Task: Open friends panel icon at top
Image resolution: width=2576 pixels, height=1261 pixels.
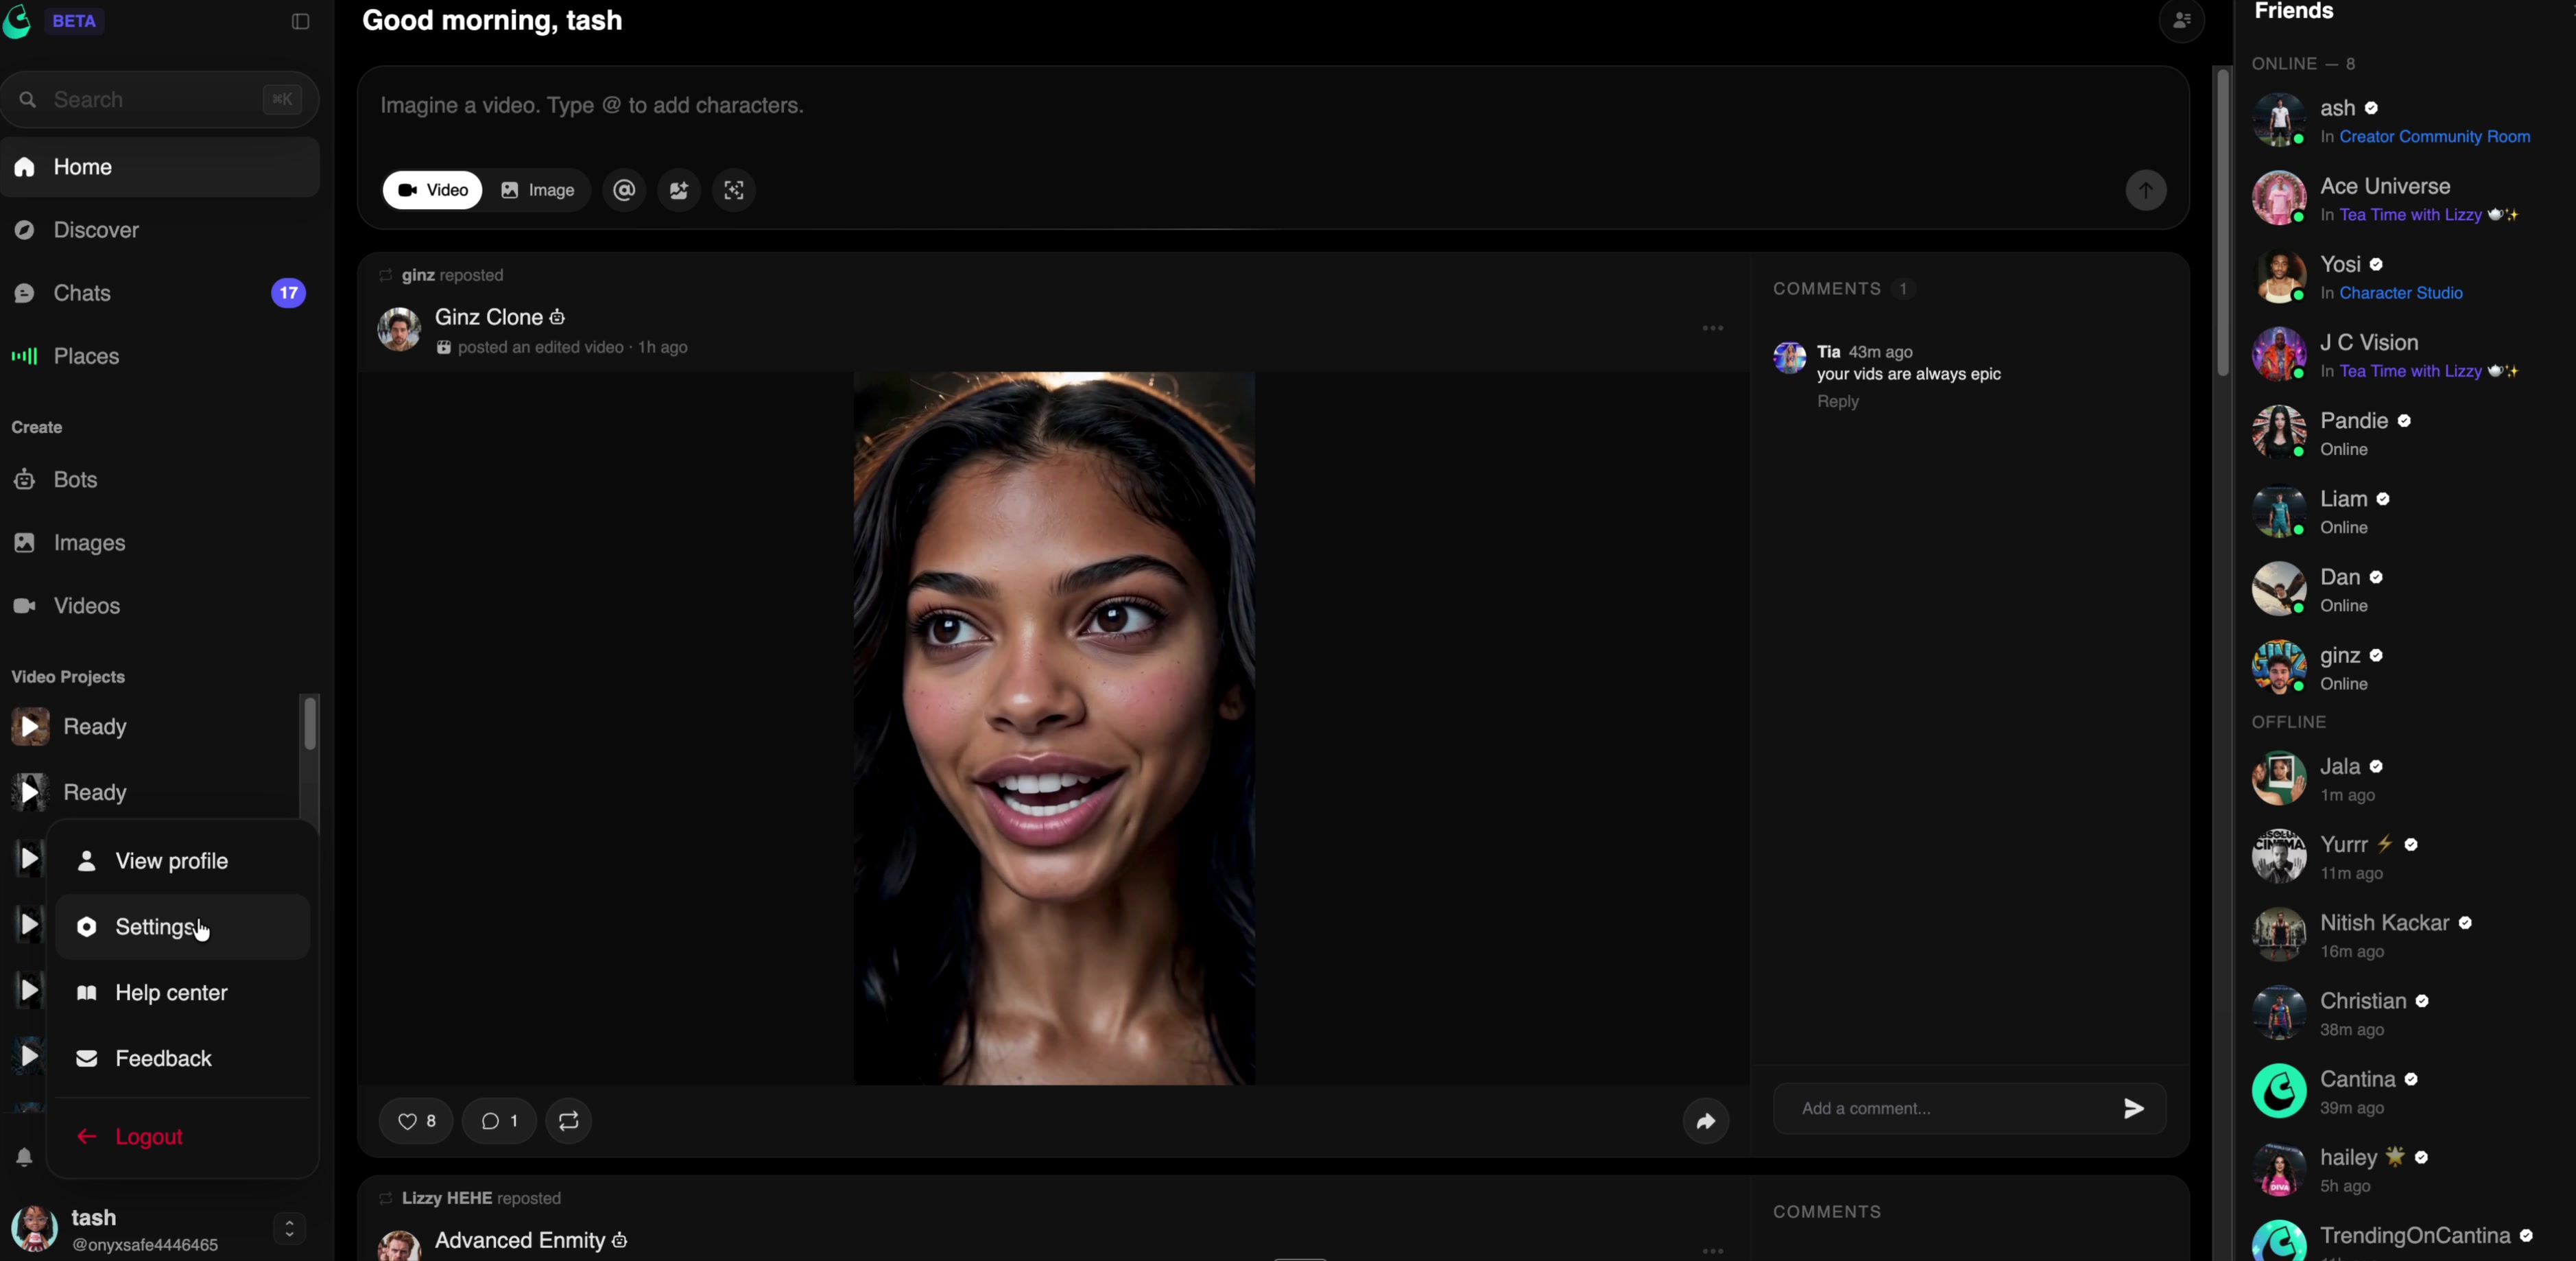Action: [x=2182, y=20]
